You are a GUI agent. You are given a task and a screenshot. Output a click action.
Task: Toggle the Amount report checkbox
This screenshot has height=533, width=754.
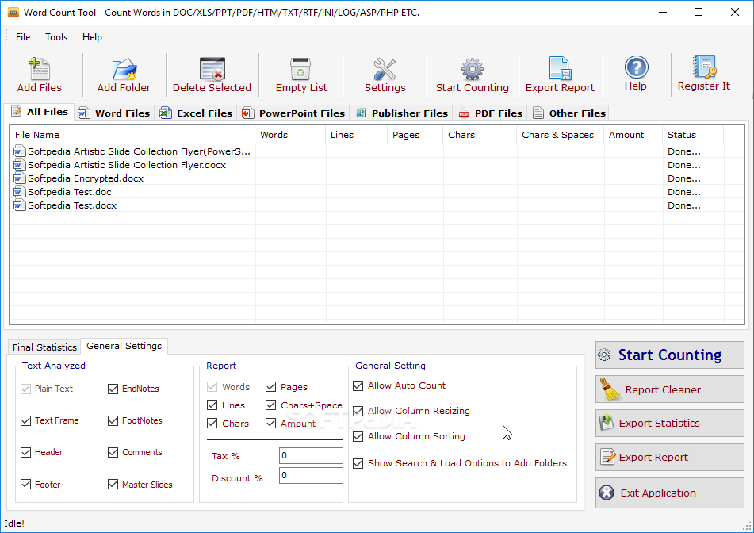click(x=270, y=424)
